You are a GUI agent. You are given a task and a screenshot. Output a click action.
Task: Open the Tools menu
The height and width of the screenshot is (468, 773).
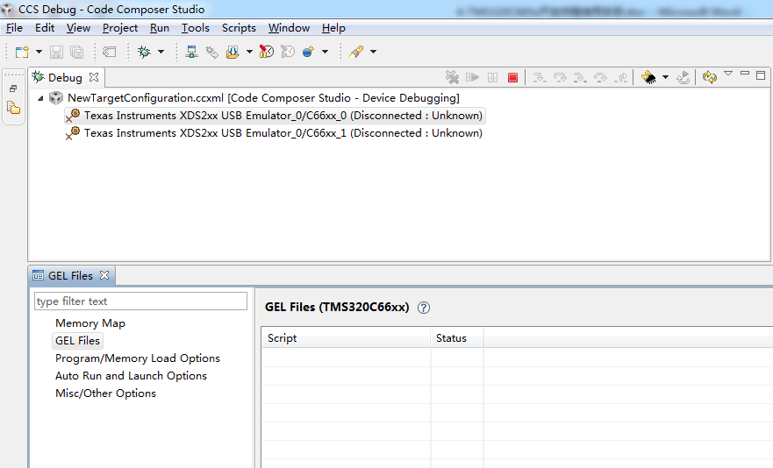195,28
